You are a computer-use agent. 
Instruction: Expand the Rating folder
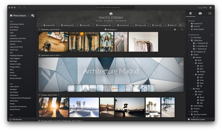(189, 112)
